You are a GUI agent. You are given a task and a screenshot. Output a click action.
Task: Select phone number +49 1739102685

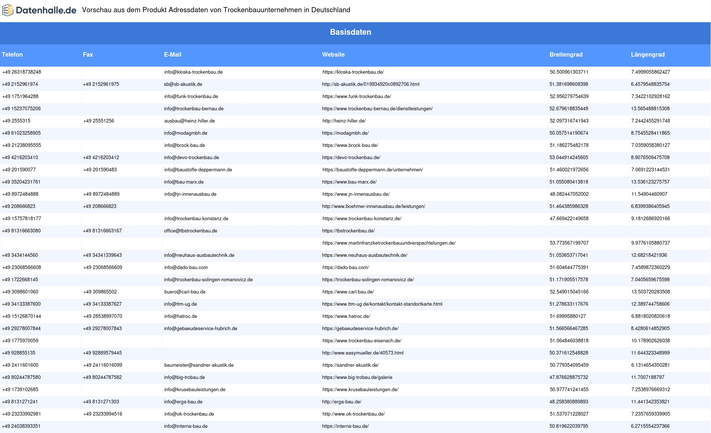(20, 390)
